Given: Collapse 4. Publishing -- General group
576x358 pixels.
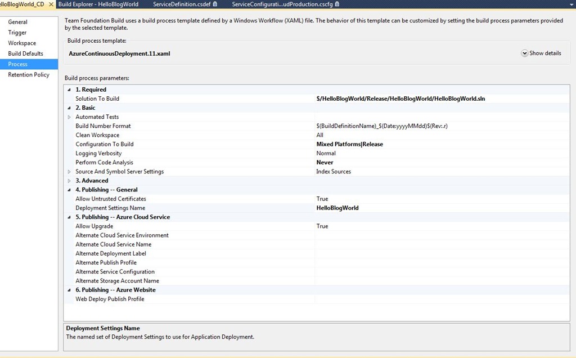Looking at the screenshot, I should tap(69, 190).
